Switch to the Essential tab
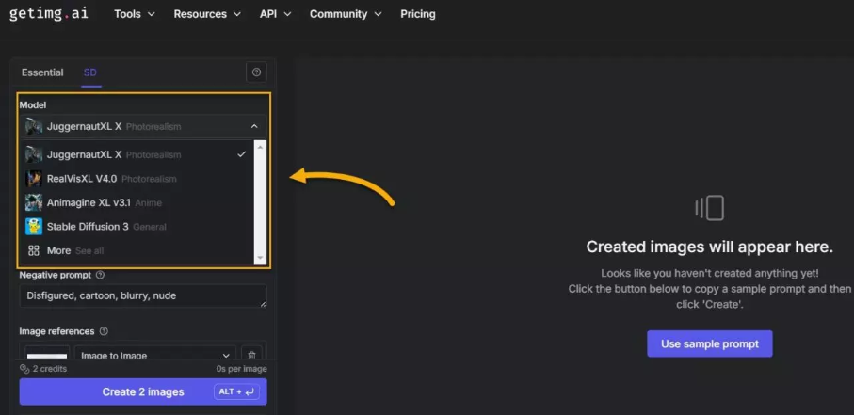This screenshot has height=415, width=854. coord(42,72)
